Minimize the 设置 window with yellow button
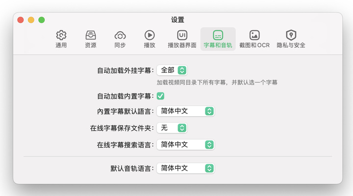353x196 pixels. tap(31, 20)
